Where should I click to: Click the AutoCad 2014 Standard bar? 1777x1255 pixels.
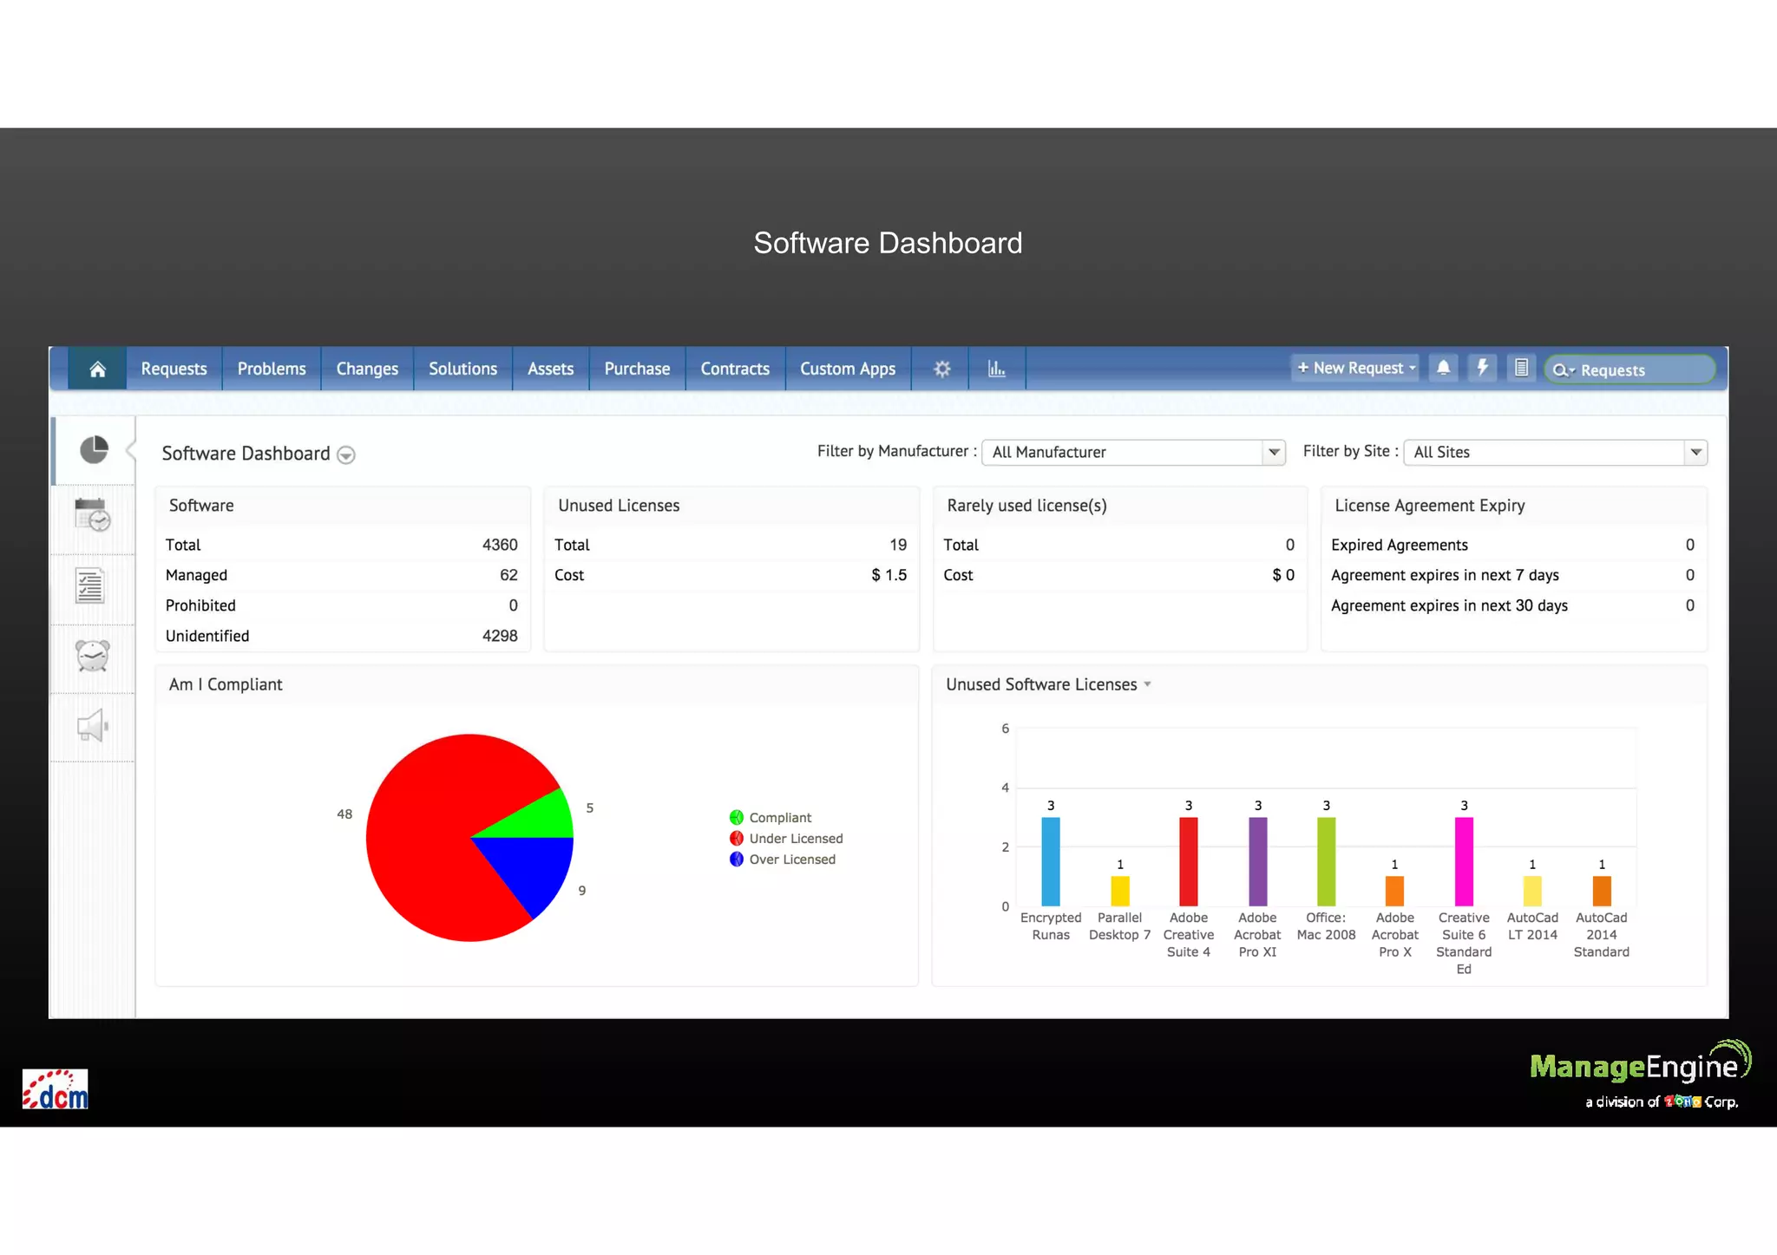tap(1603, 892)
